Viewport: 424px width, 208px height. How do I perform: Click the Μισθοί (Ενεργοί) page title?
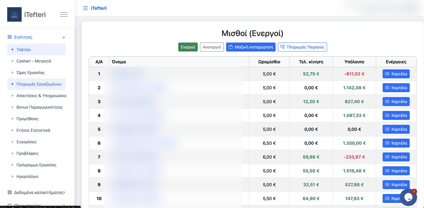tap(252, 33)
